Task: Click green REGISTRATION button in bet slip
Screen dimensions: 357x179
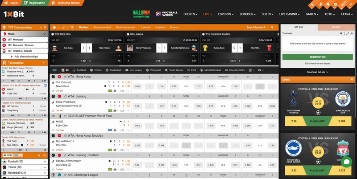Action: tap(317, 57)
